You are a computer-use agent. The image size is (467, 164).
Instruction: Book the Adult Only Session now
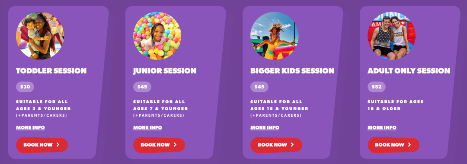(393, 145)
